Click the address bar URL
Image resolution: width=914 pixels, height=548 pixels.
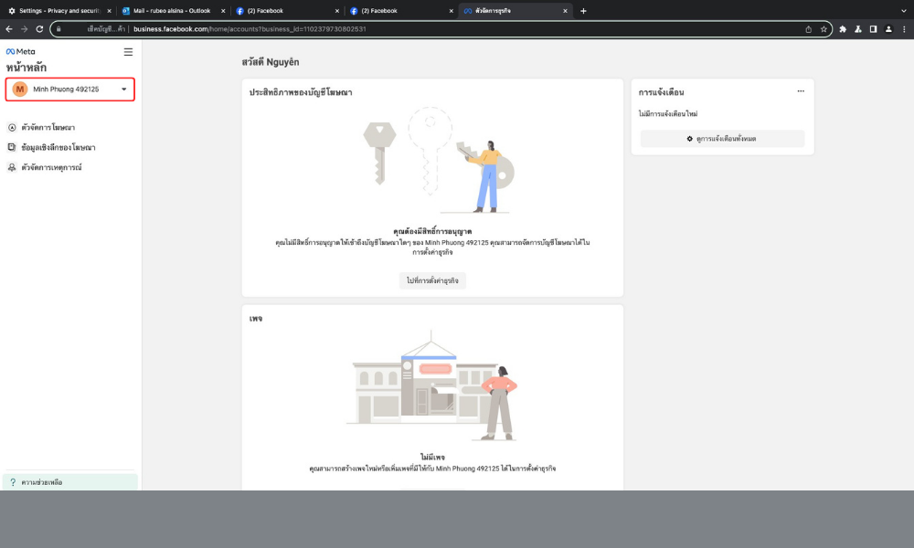(250, 29)
